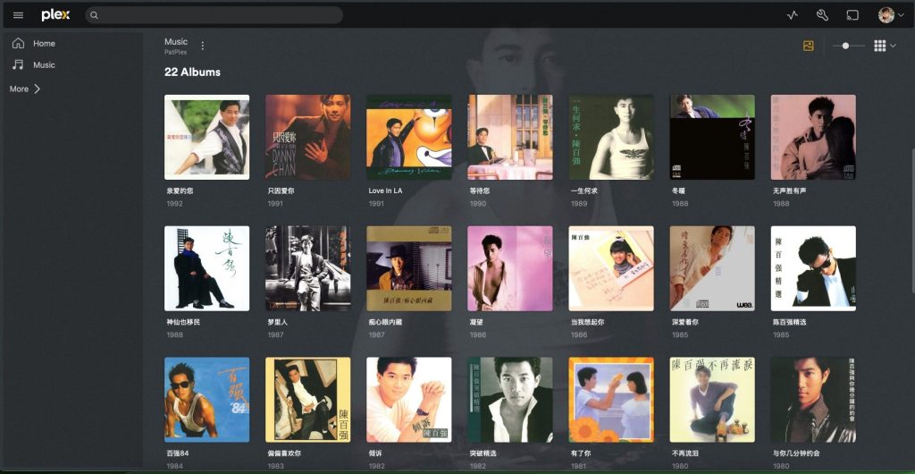Expand the More section in sidebar
This screenshot has width=915, height=474.
[25, 89]
